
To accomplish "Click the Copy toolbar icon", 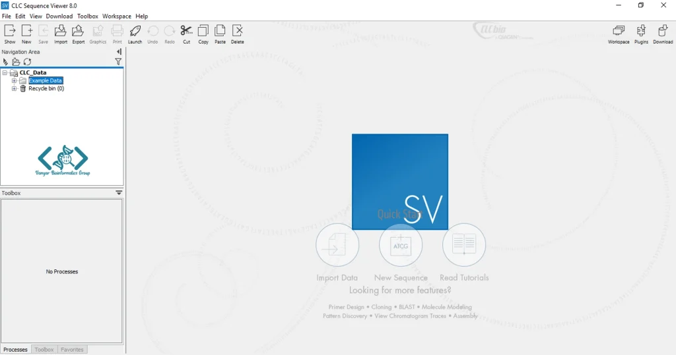I will click(x=203, y=34).
